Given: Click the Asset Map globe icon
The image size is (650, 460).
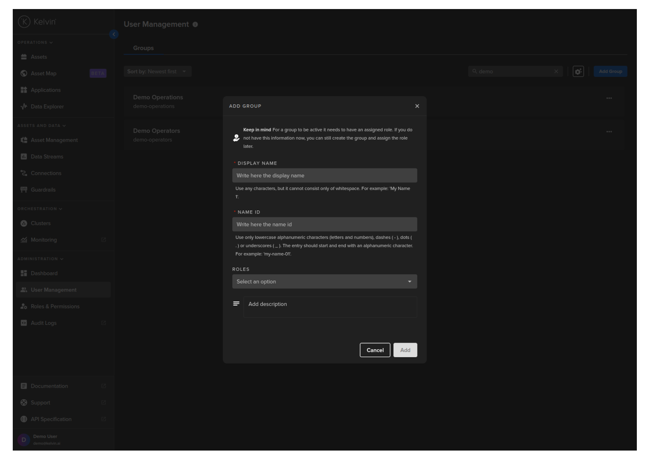Looking at the screenshot, I should pos(24,74).
